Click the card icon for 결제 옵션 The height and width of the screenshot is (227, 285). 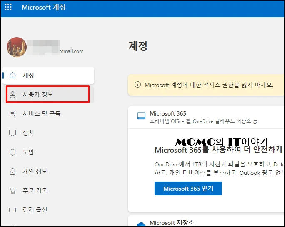(x=12, y=210)
